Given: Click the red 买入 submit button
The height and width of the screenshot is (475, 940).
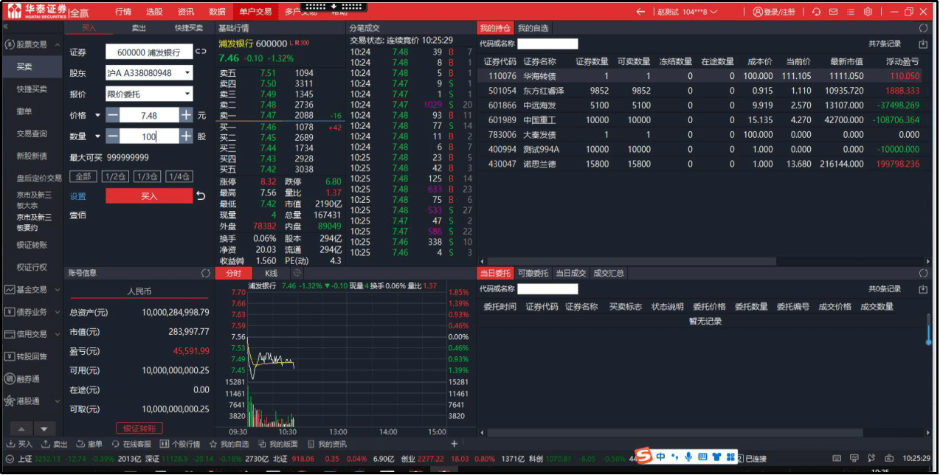Looking at the screenshot, I should (x=149, y=196).
